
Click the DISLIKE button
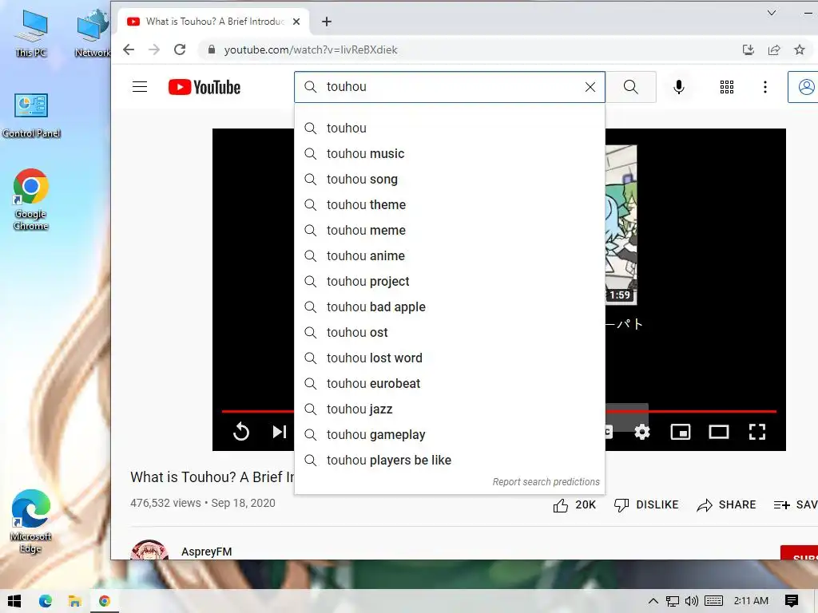pyautogui.click(x=646, y=504)
